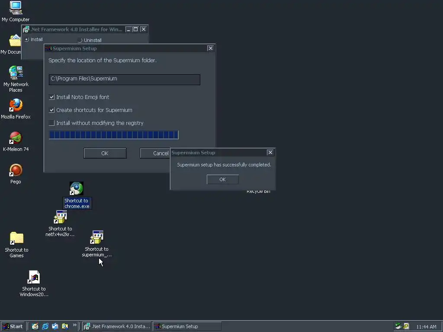
Task: Click the Supermium install path field
Action: [x=124, y=80]
